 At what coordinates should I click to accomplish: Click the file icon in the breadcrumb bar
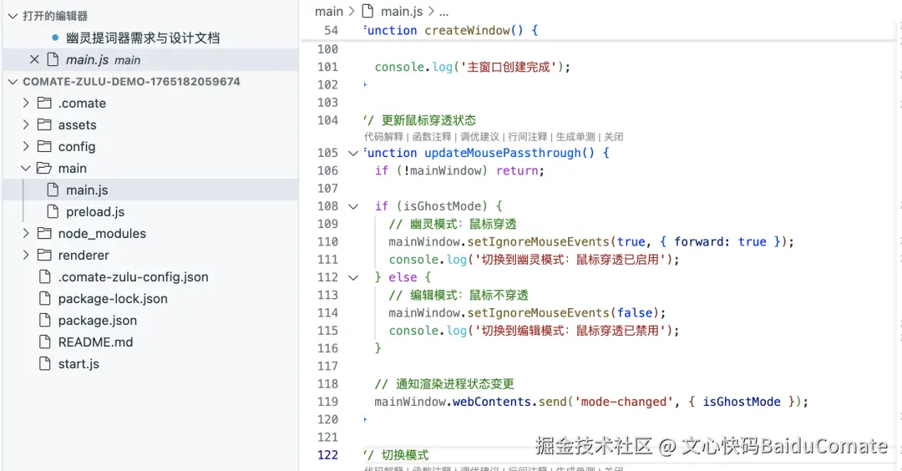[367, 12]
